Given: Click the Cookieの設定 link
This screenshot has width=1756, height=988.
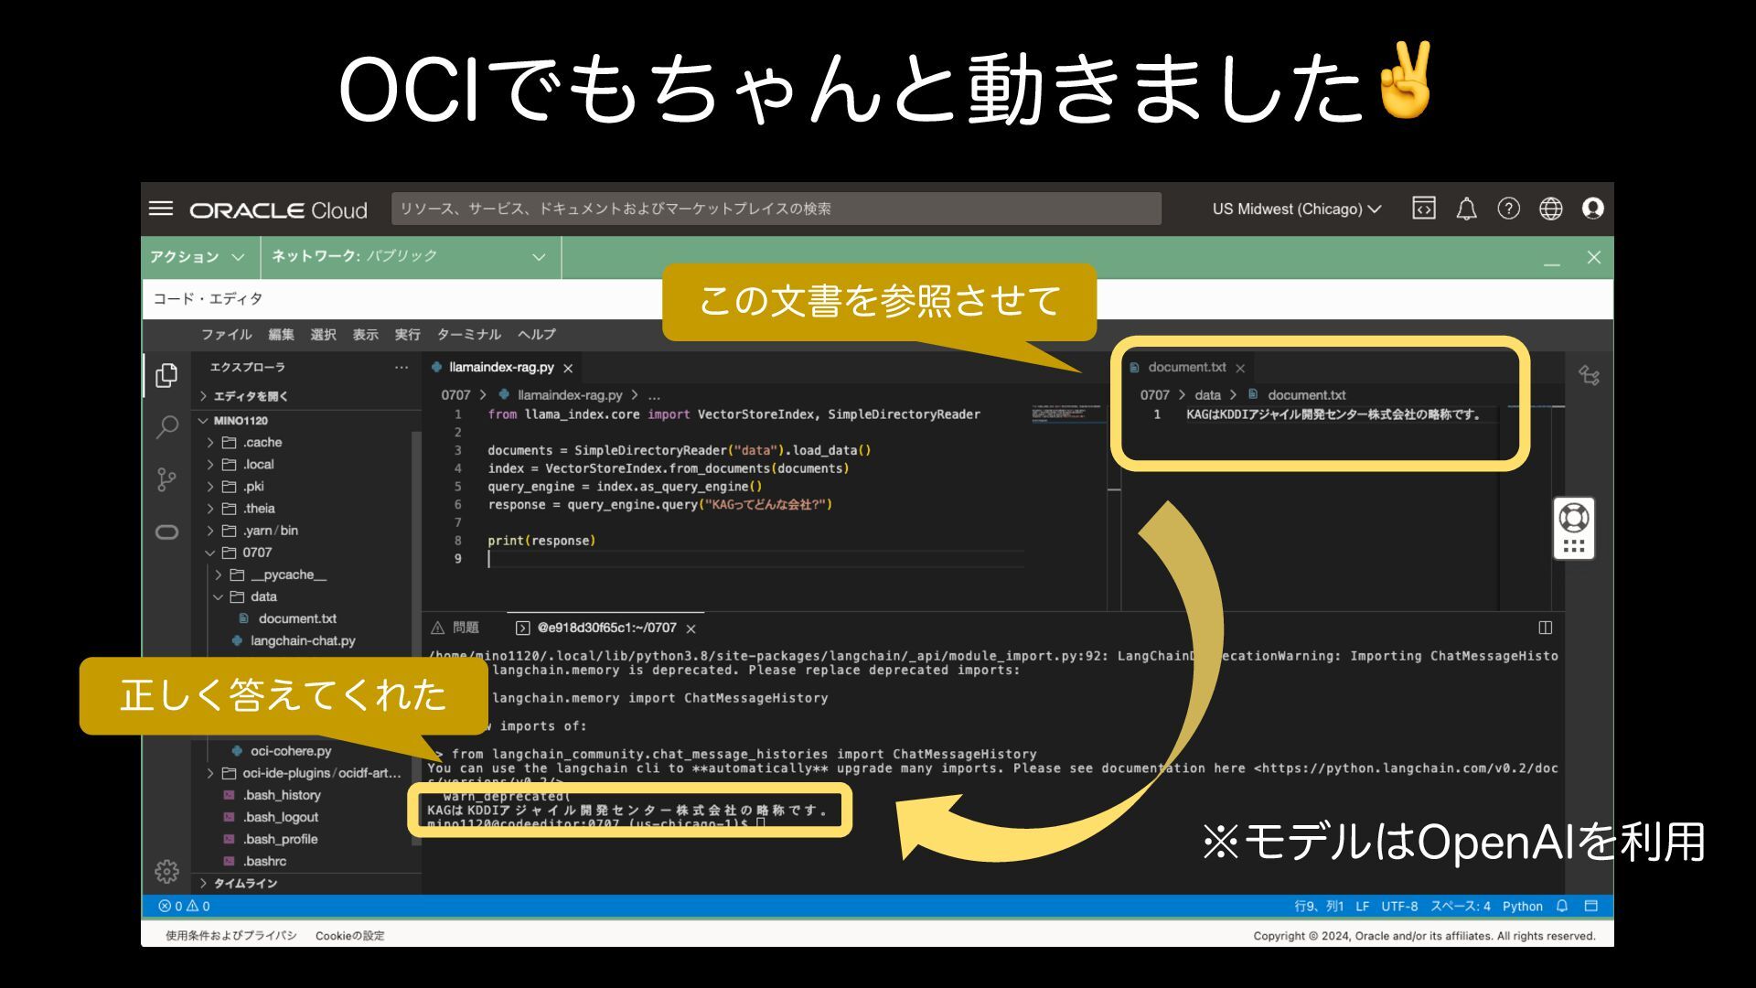Looking at the screenshot, I should tap(349, 935).
